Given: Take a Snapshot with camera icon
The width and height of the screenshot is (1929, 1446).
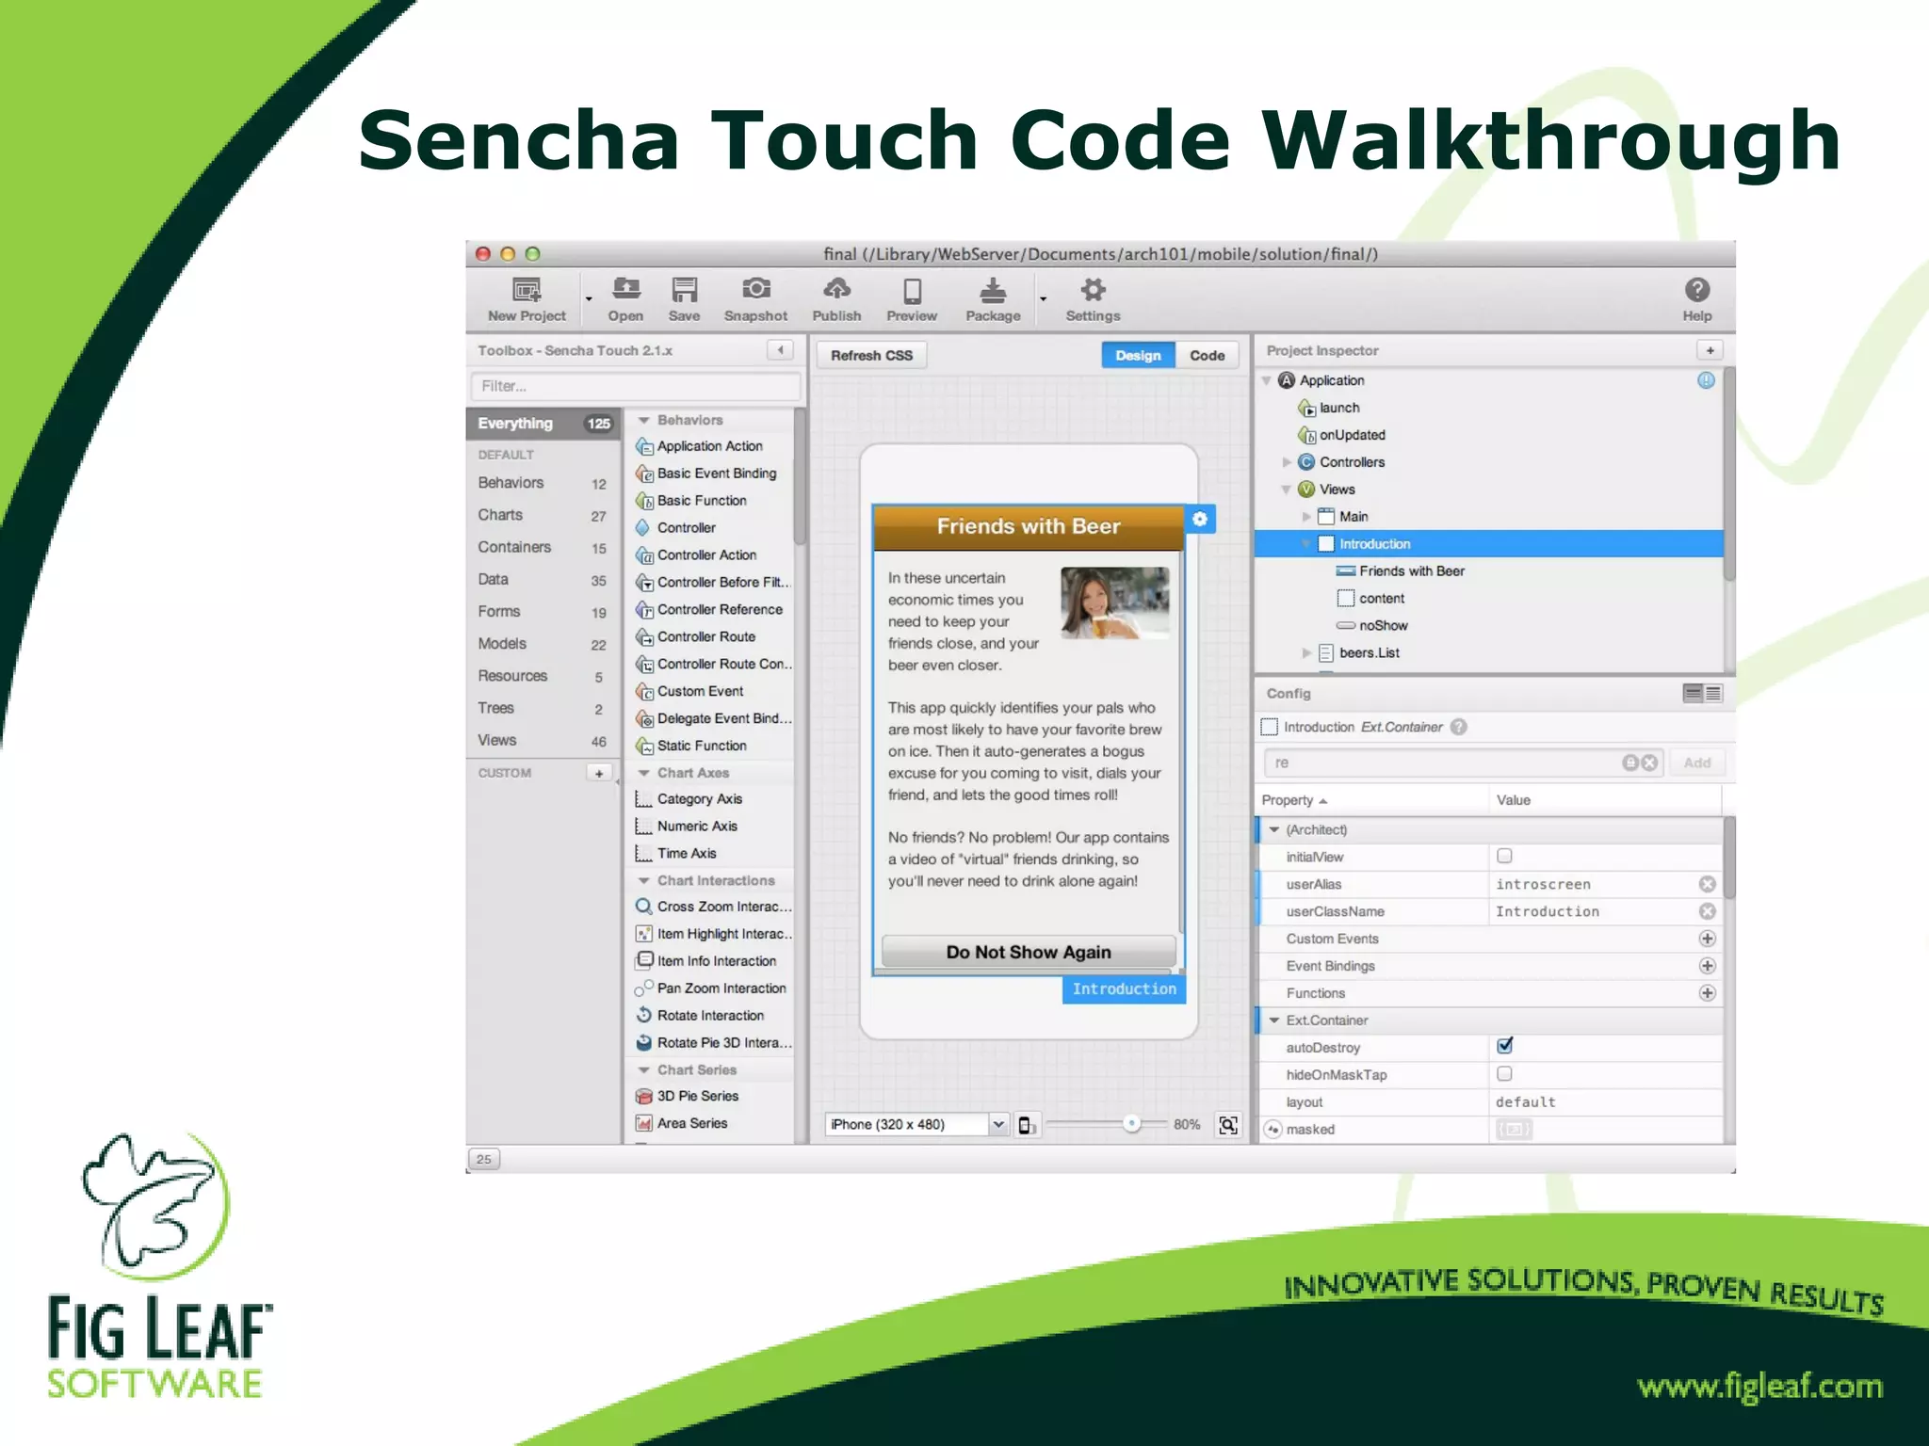Looking at the screenshot, I should (755, 288).
